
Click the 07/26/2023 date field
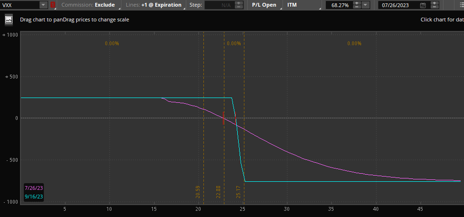point(398,5)
